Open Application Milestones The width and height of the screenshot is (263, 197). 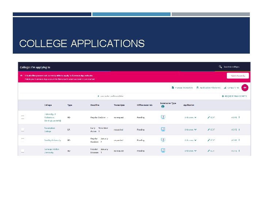click(x=208, y=88)
